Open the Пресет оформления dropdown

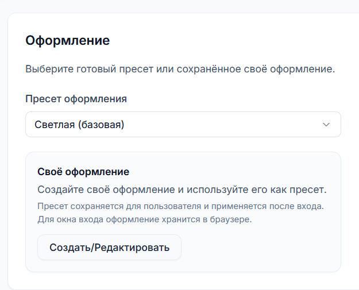183,125
